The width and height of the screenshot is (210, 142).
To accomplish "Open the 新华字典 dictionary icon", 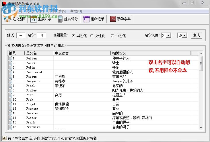I will pyautogui.click(x=113, y=19).
